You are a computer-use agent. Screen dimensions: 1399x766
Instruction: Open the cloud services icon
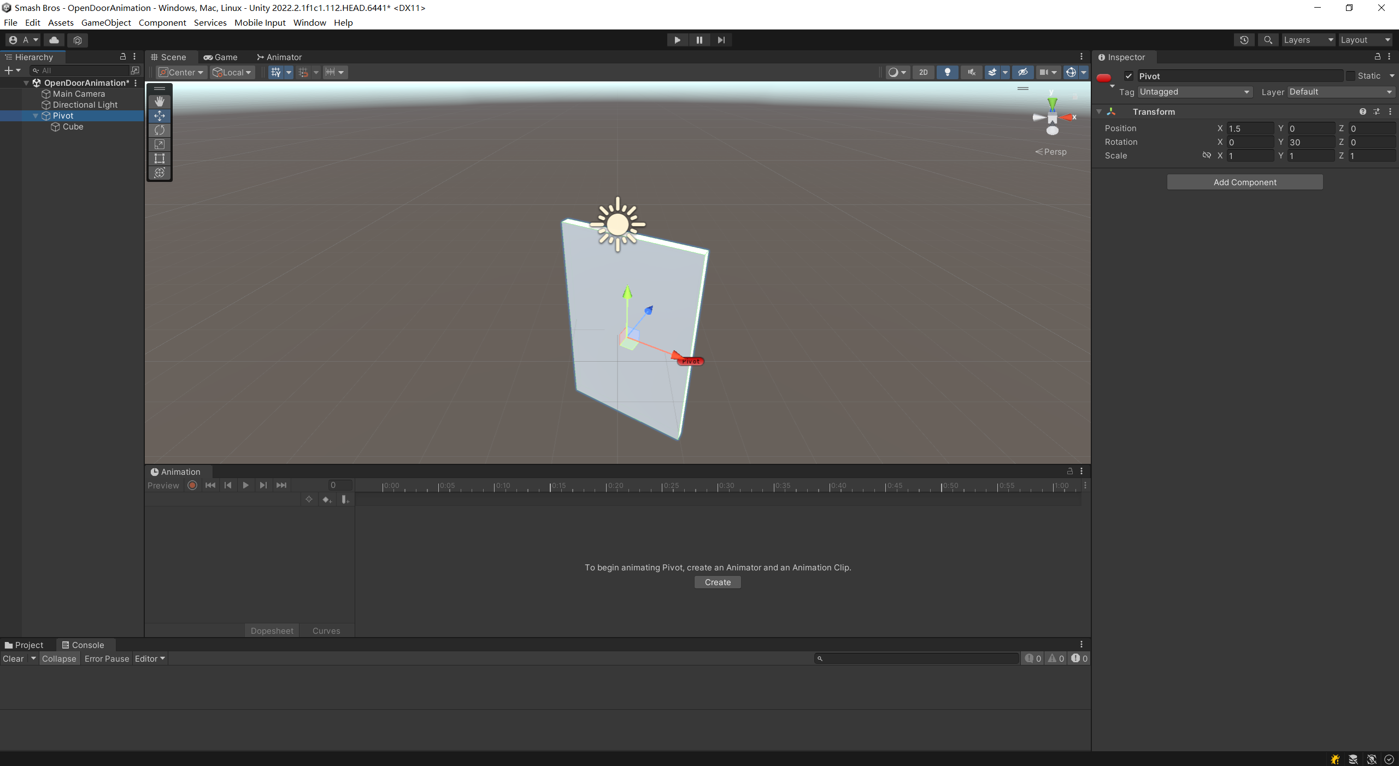coord(54,40)
